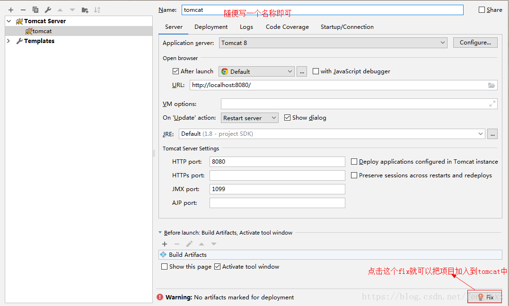
Task: Click the URL input field
Action: 343,85
